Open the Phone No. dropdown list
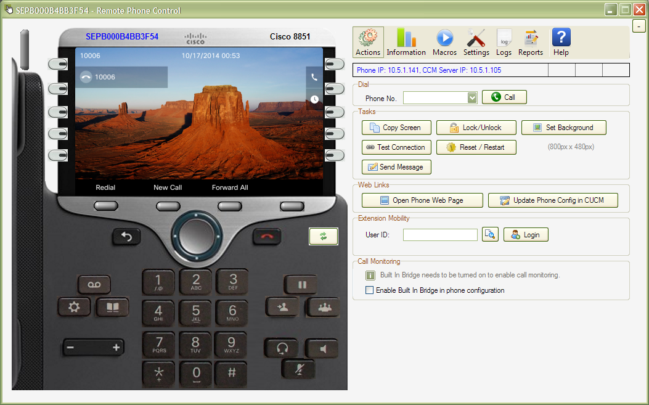The height and width of the screenshot is (405, 649). coord(472,97)
